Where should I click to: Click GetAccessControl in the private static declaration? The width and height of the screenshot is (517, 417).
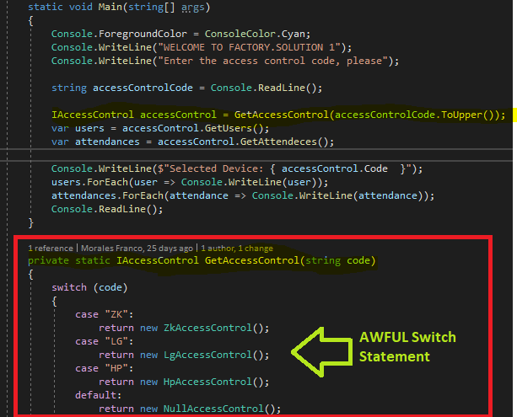[x=252, y=260]
